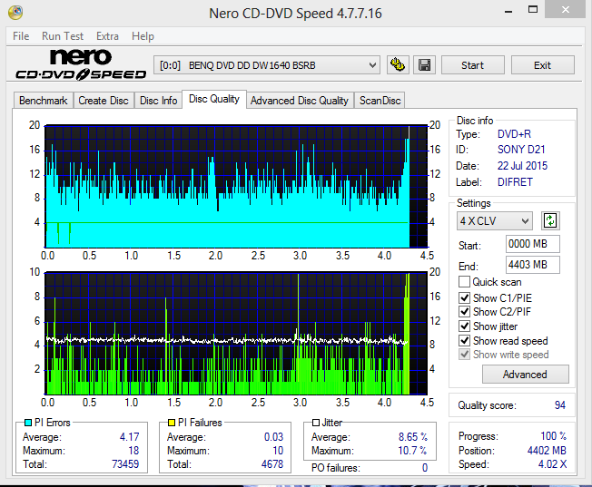Viewport: 592px width, 487px height.
Task: Click the Position value 4402 MB
Action: [x=547, y=451]
